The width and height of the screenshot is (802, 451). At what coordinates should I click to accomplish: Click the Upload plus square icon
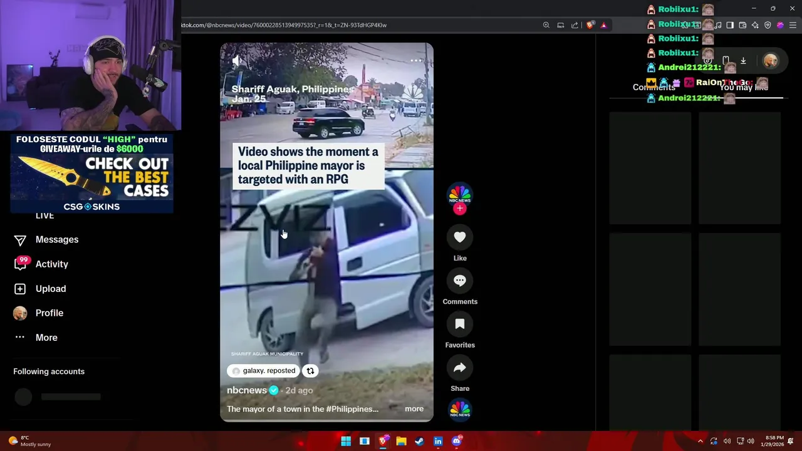tap(20, 289)
